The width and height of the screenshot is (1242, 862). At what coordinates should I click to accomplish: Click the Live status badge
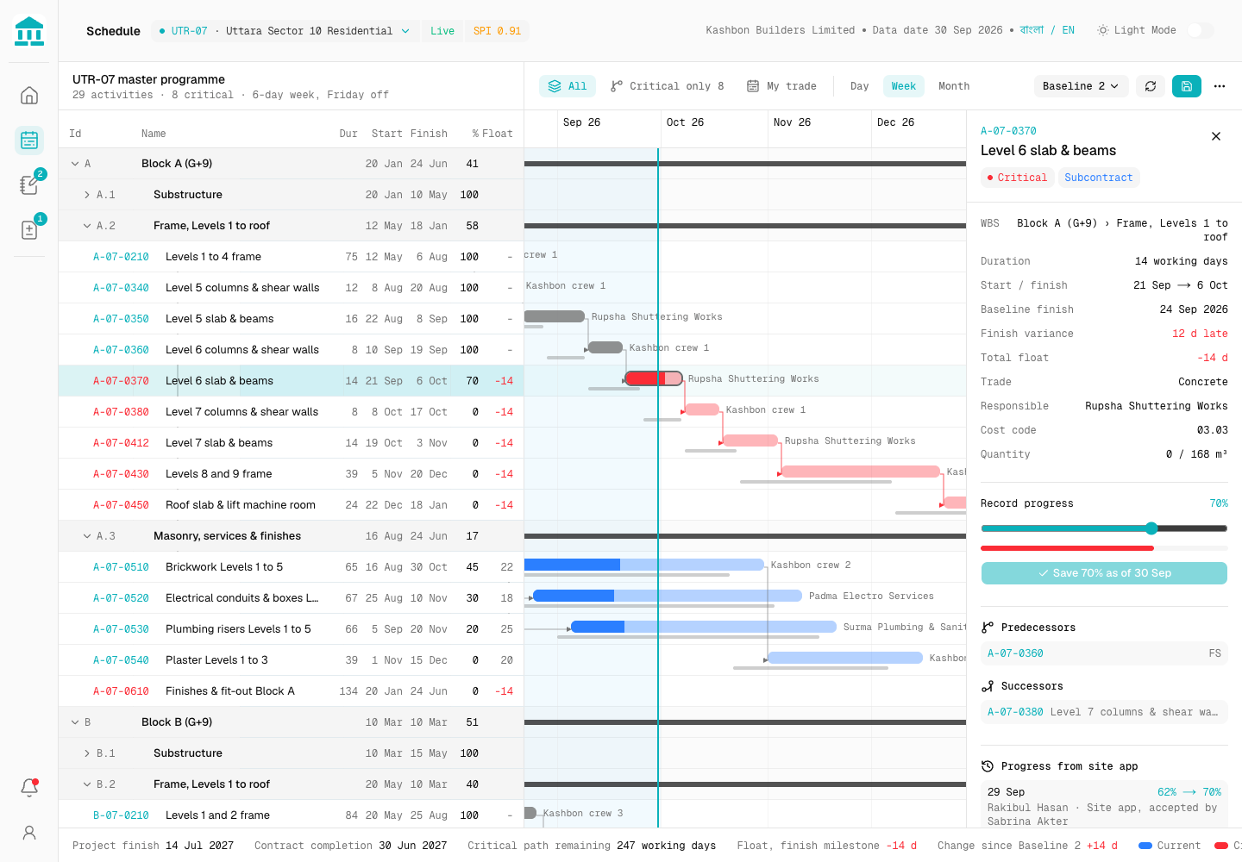442,31
